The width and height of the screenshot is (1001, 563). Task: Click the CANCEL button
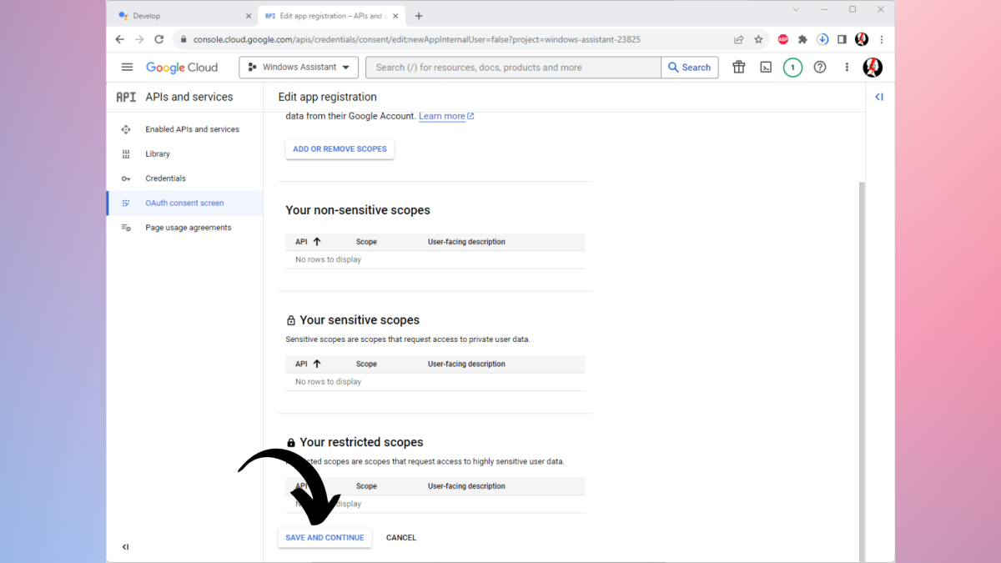click(x=401, y=538)
